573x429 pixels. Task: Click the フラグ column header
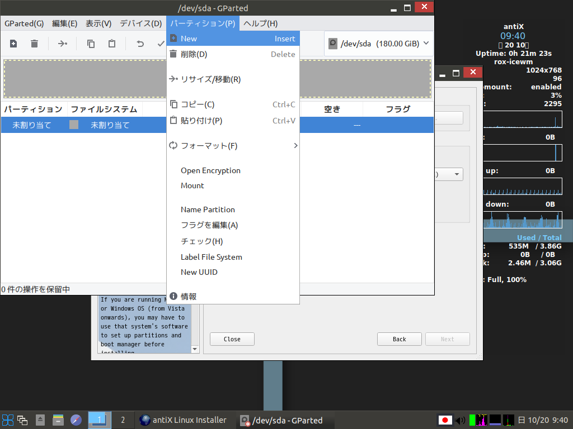(x=398, y=109)
